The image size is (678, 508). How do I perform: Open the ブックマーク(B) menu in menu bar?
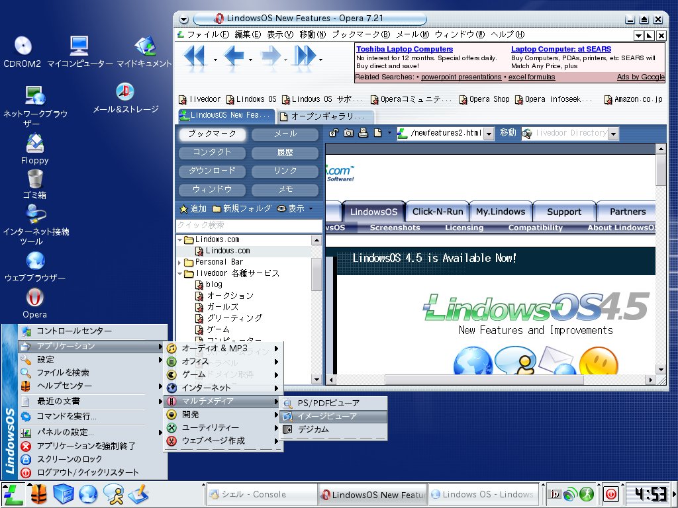(x=361, y=34)
